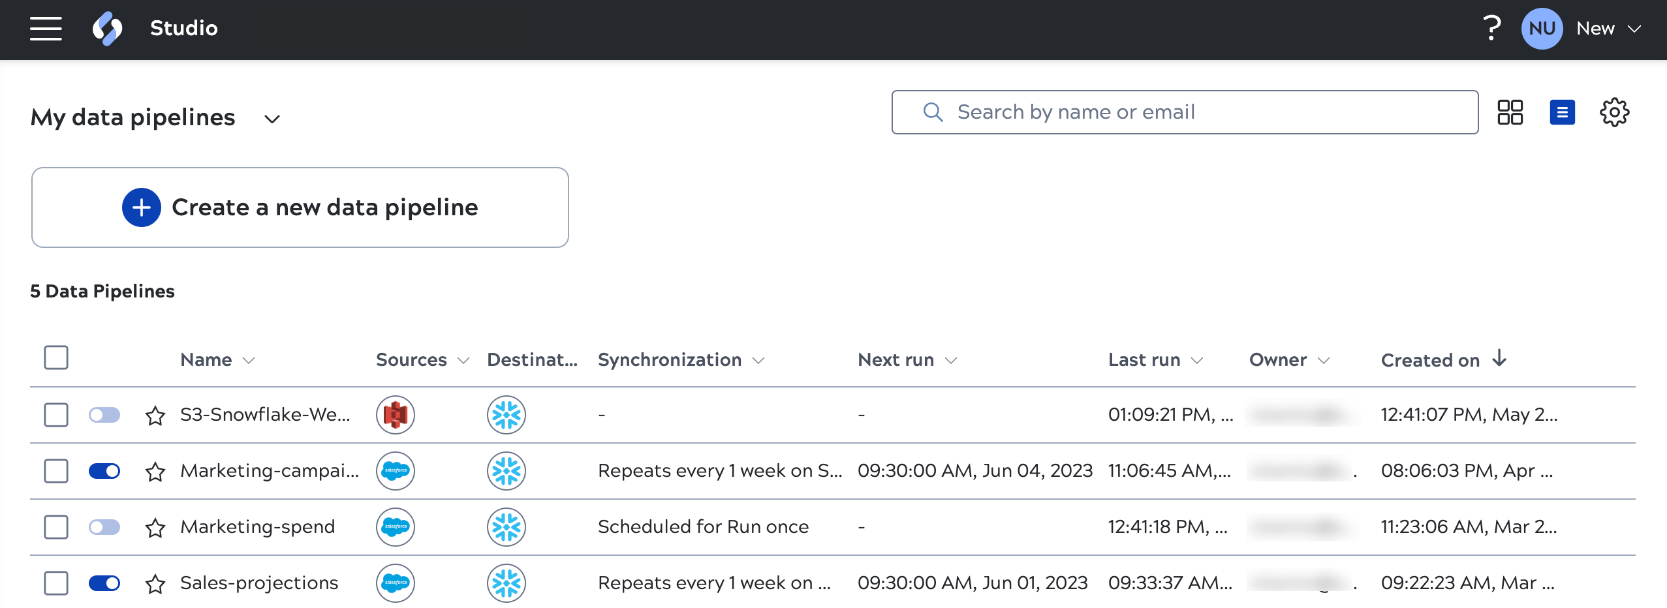Click the red source icon for S3-Snowflake pipeline
This screenshot has width=1667, height=608.
coord(397,414)
